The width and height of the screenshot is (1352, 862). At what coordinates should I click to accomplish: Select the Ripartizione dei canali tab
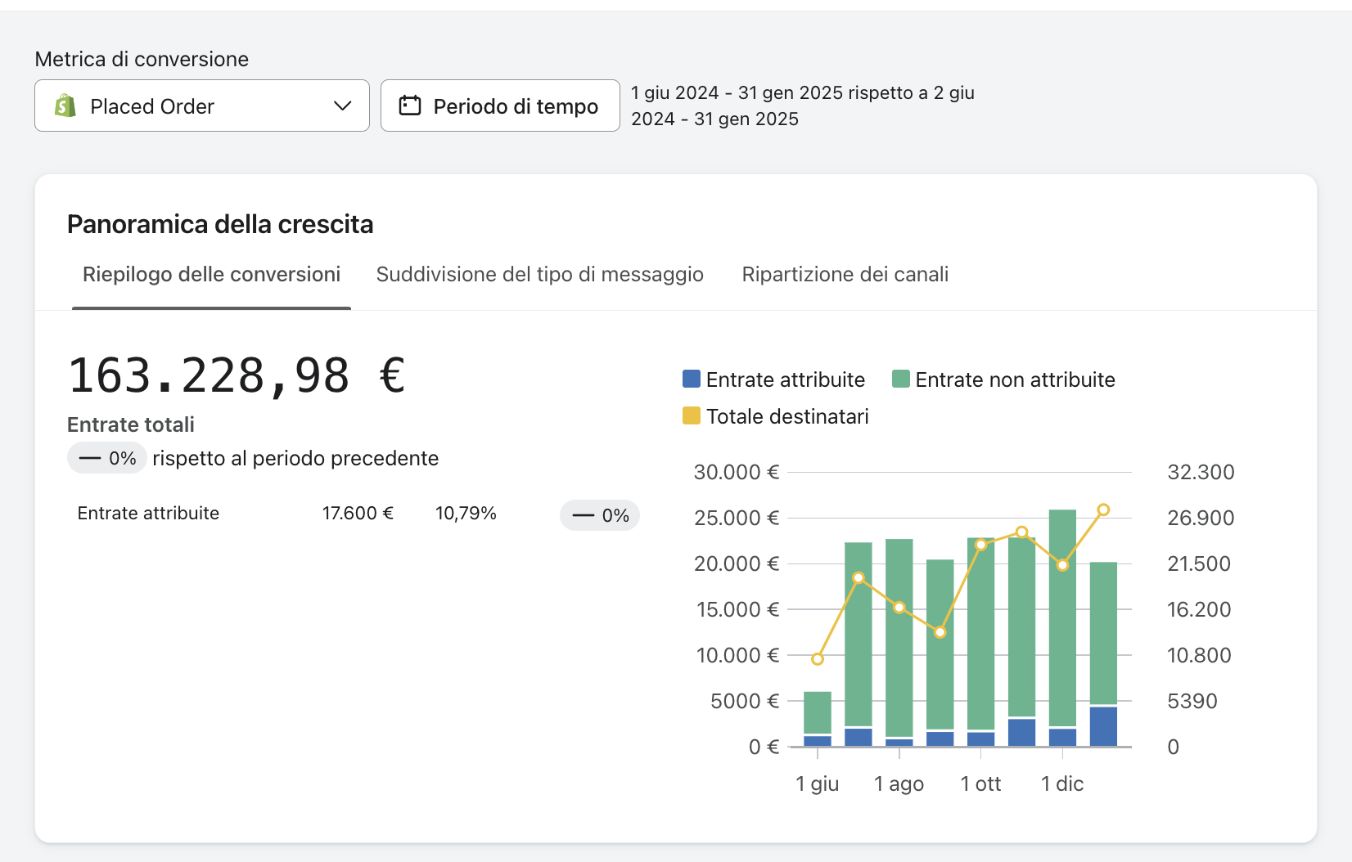(845, 275)
